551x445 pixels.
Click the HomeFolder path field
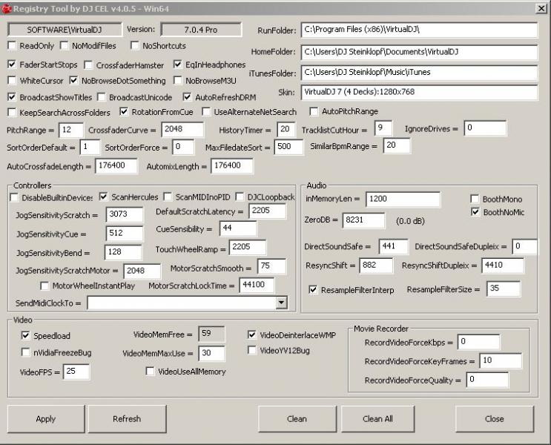[x=419, y=52]
